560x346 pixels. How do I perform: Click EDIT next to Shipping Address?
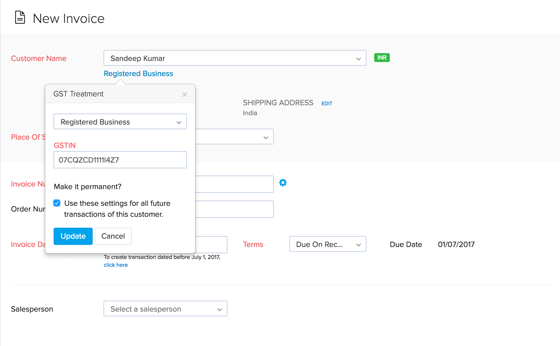(x=327, y=103)
